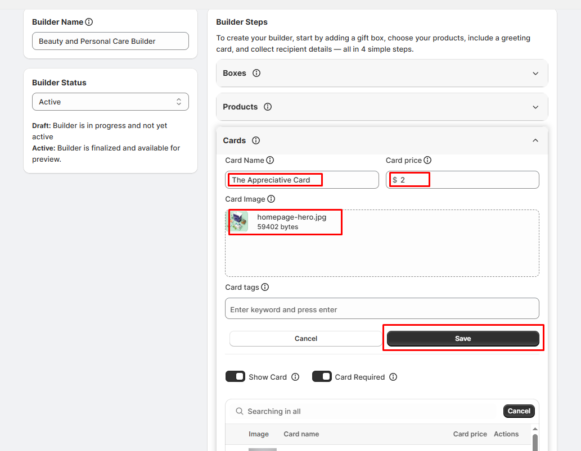Image resolution: width=581 pixels, height=451 pixels.
Task: Expand the Boxes section
Action: pos(535,74)
